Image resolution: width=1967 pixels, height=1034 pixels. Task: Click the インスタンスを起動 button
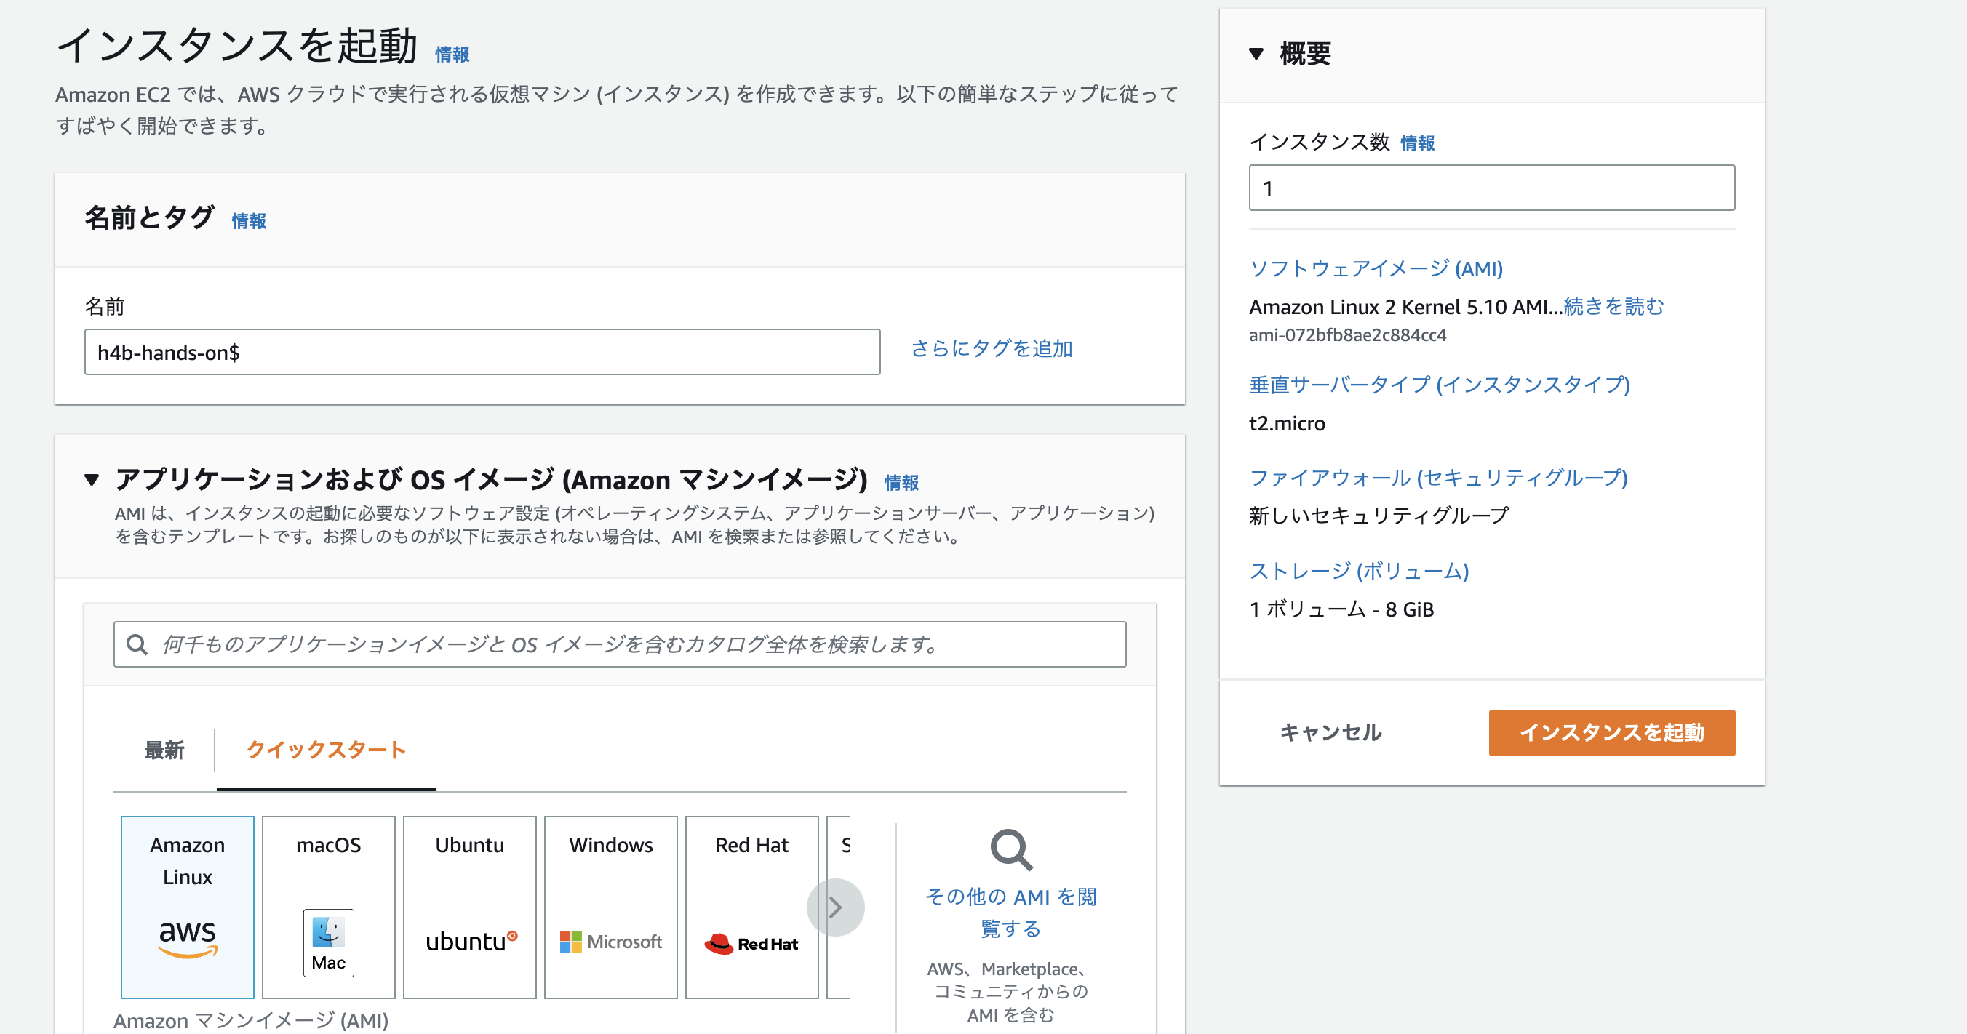tap(1611, 732)
